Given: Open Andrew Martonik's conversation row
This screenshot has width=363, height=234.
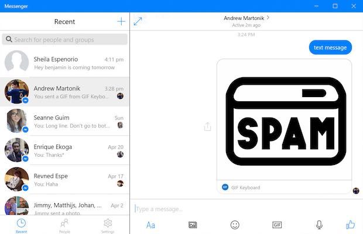Looking at the screenshot, I should point(64,92).
